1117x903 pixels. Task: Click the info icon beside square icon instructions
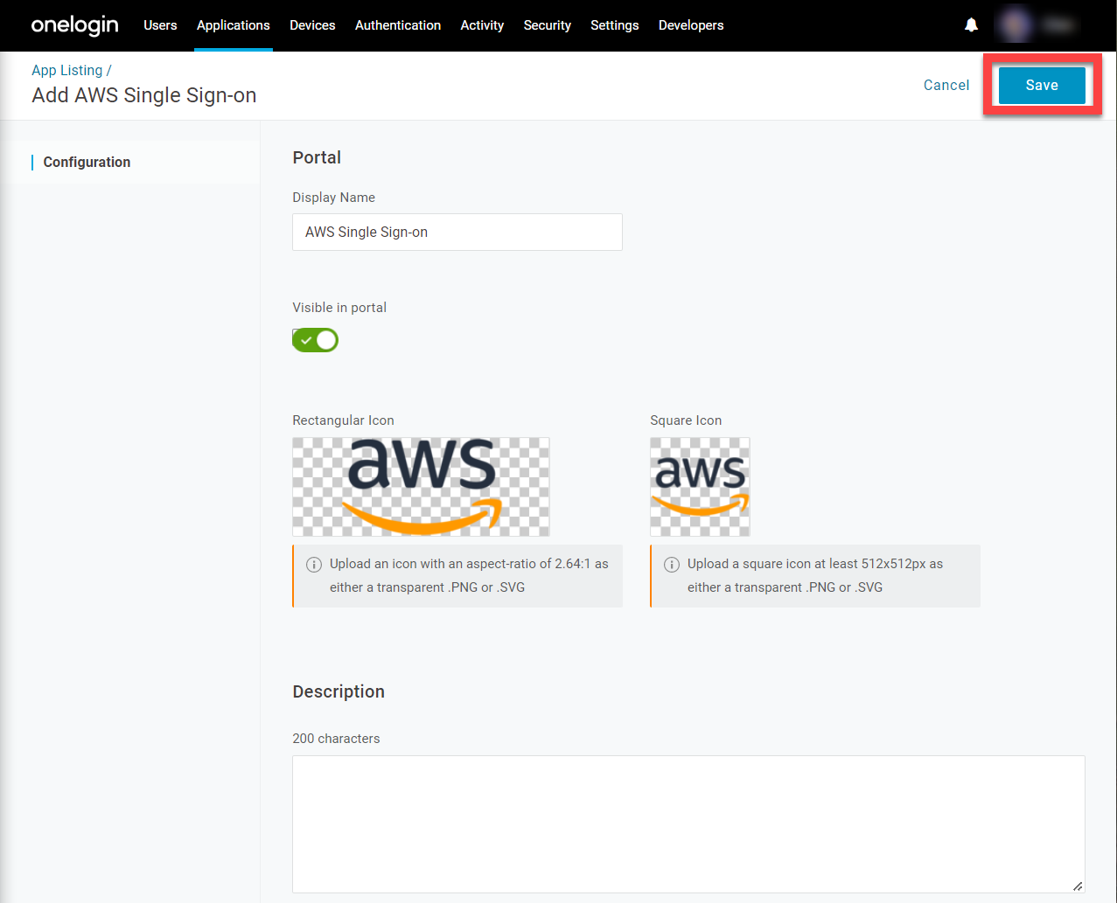672,564
